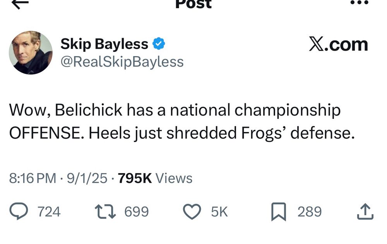Image resolution: width=387 pixels, height=244 pixels.
Task: Tap the share upload icon
Action: coord(365,211)
